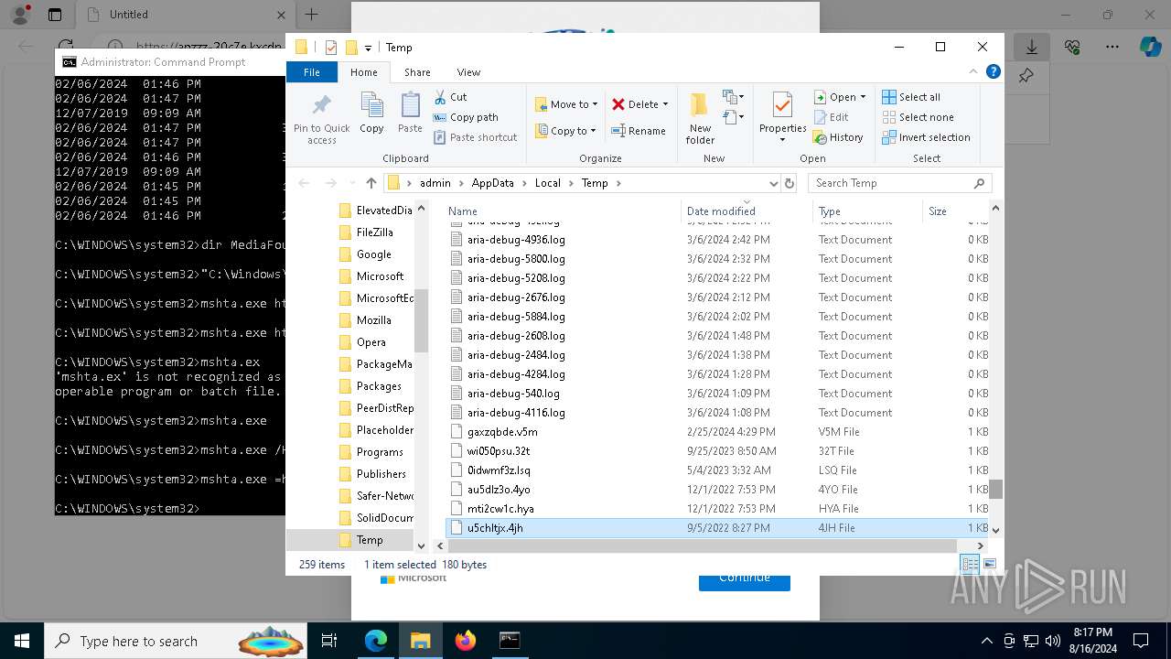
Task: Click the Rename command
Action: [x=638, y=131]
